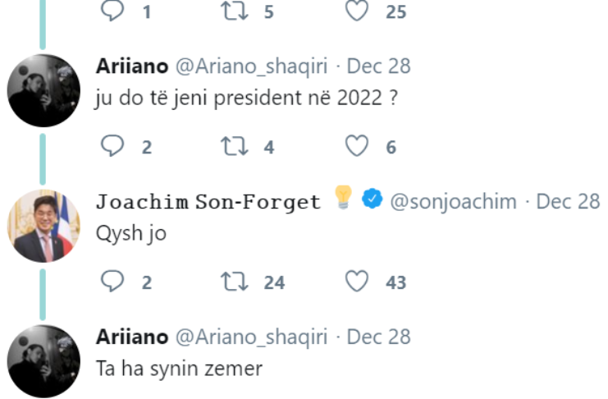Click the verified badge next to Joachim Son-Forget
This screenshot has height=399, width=608.
[x=373, y=201]
